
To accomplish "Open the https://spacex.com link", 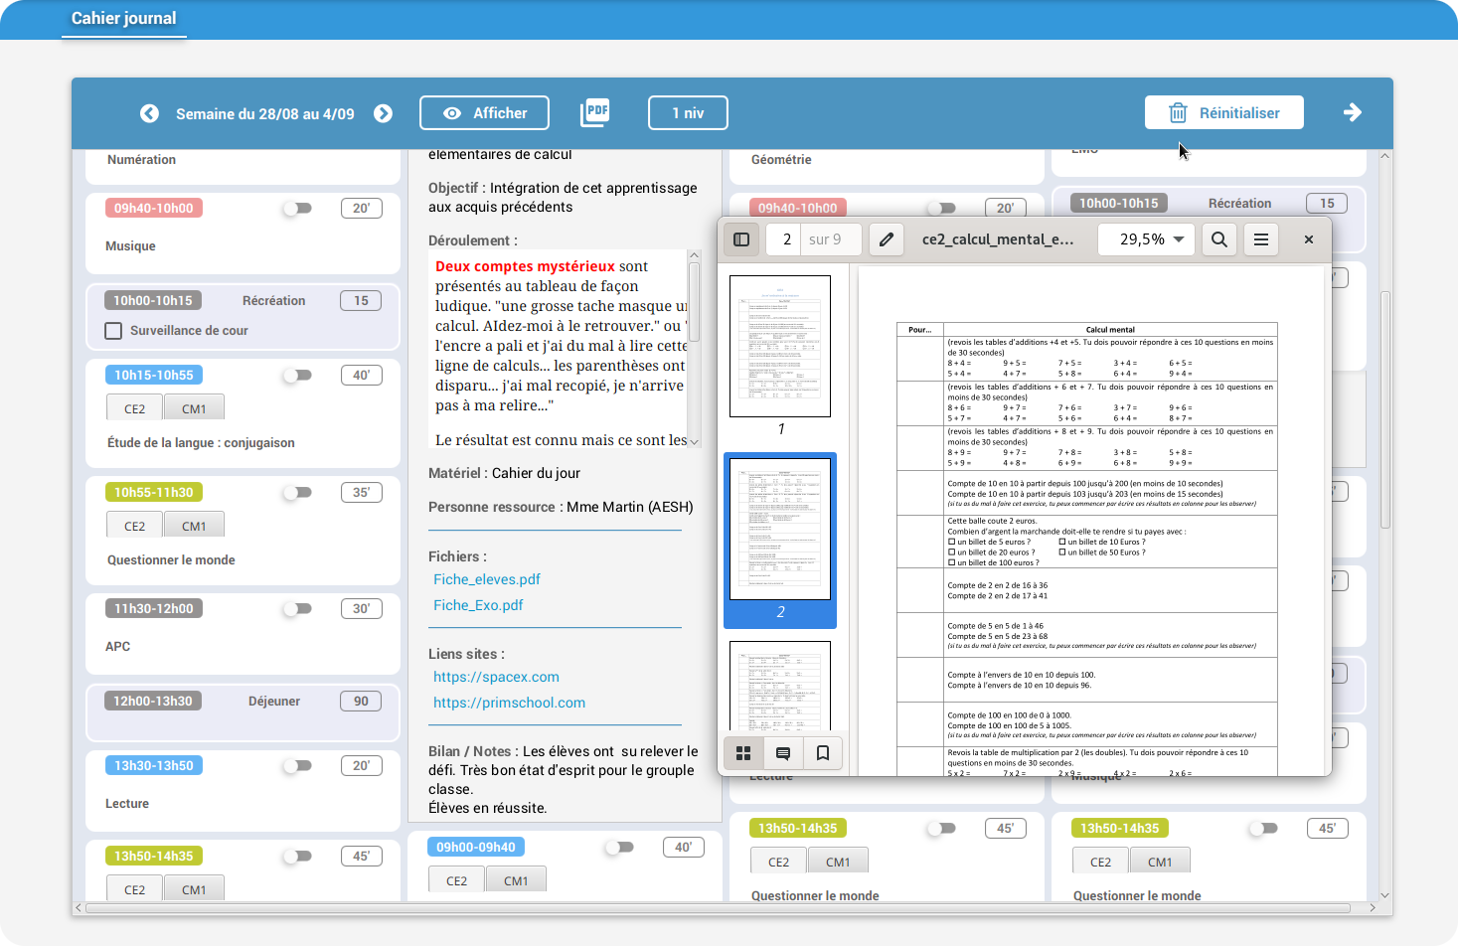I will point(496,677).
